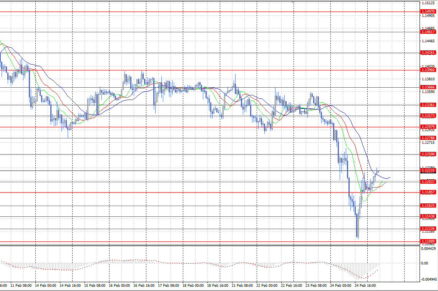This screenshot has width=438, height=291.
Task: Click the gray chart shift triangle marker
Action: [293, 2]
